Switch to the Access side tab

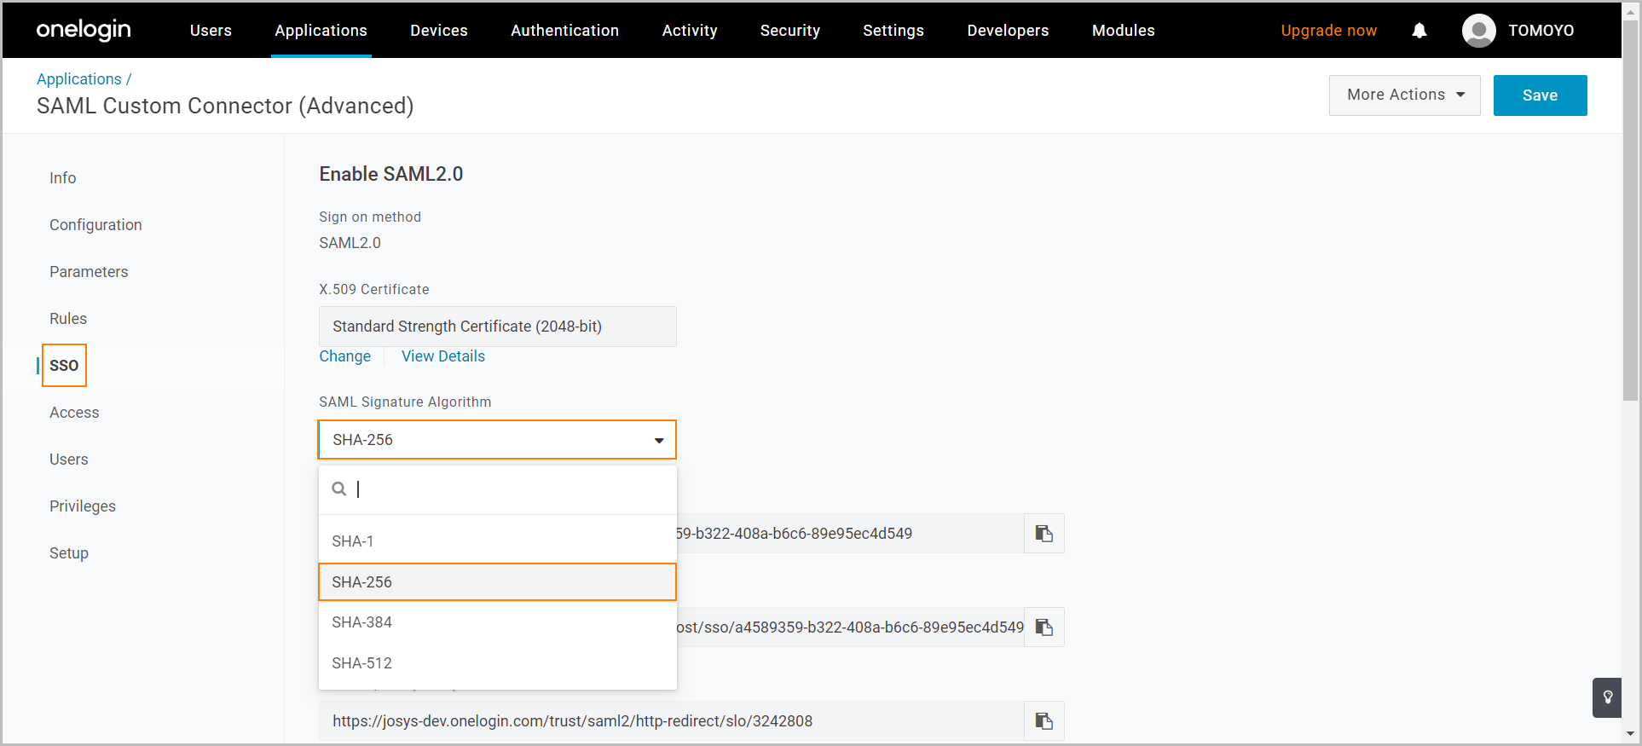click(74, 413)
